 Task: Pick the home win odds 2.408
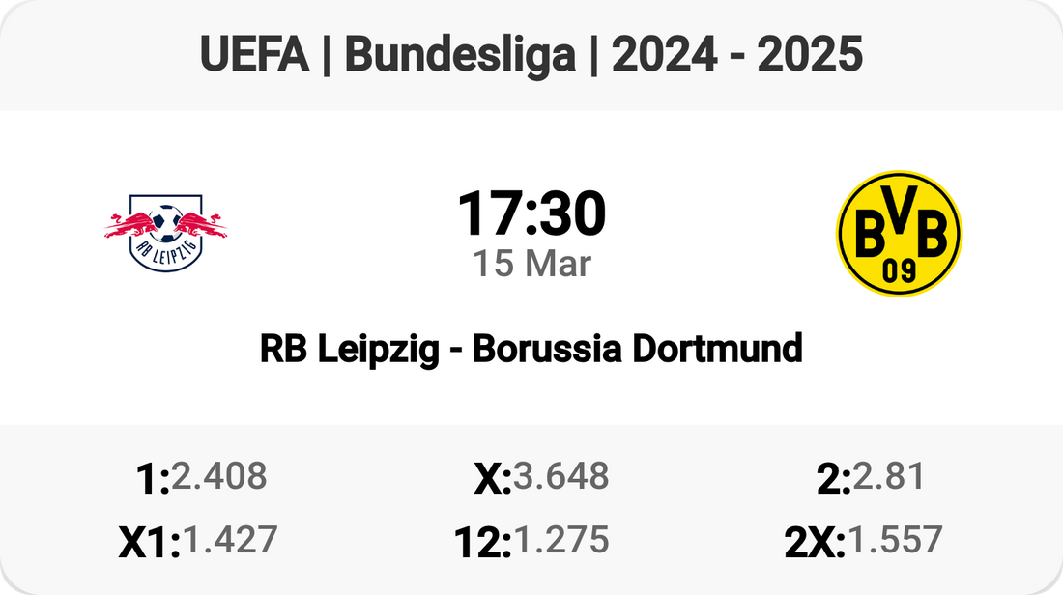[219, 476]
